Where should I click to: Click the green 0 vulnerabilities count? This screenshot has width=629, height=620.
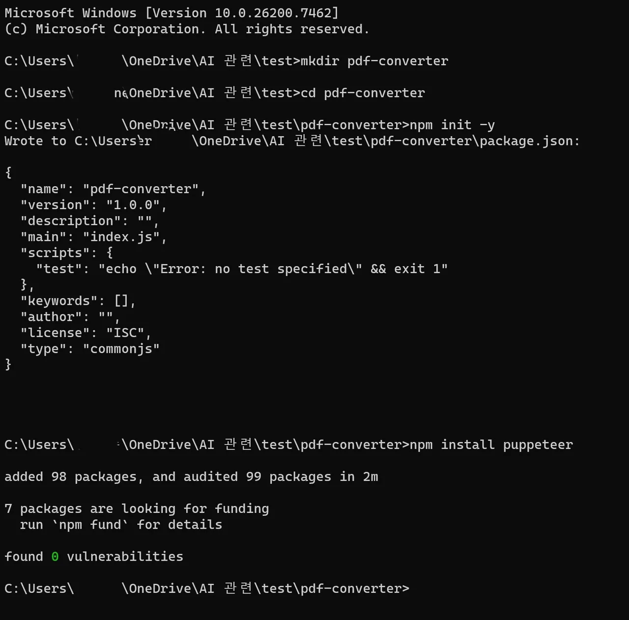(55, 557)
